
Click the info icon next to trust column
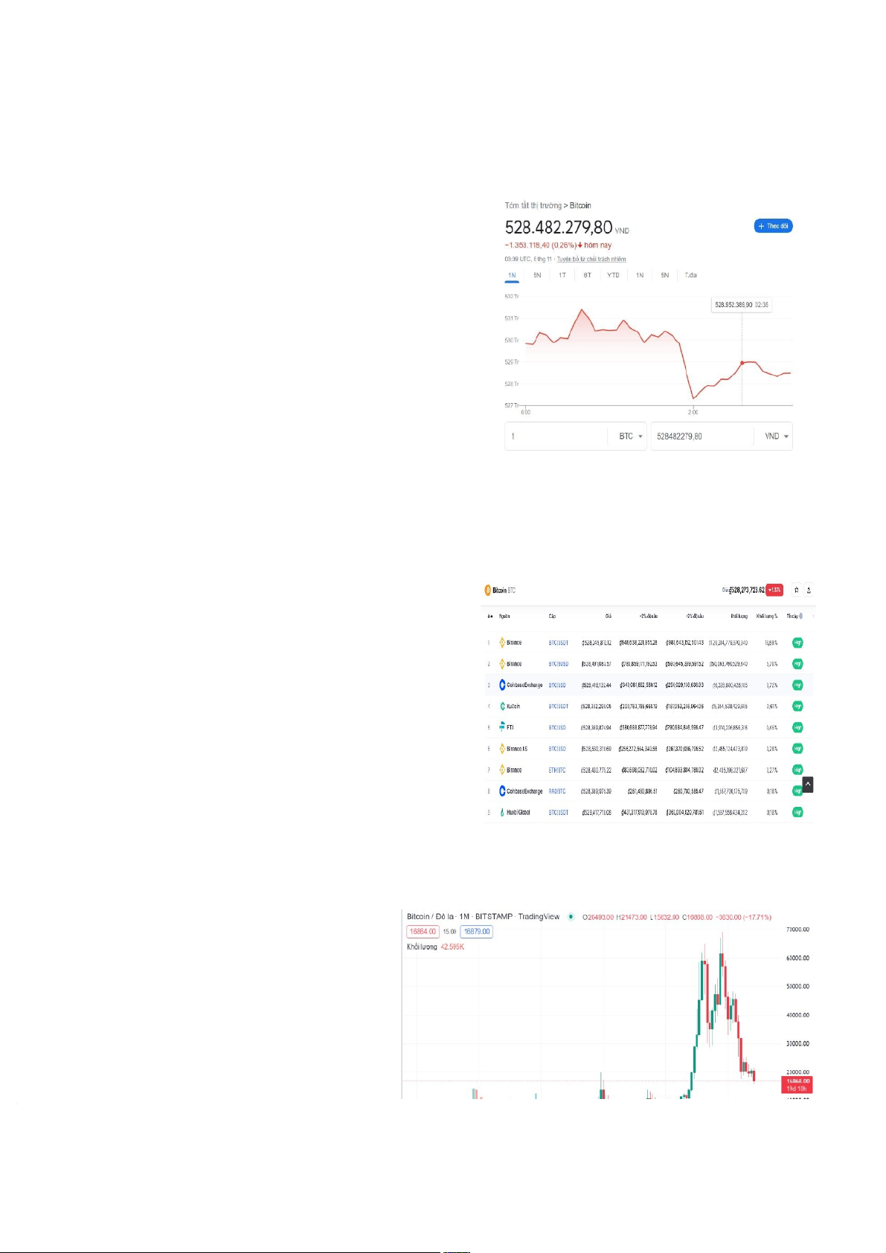click(x=800, y=616)
